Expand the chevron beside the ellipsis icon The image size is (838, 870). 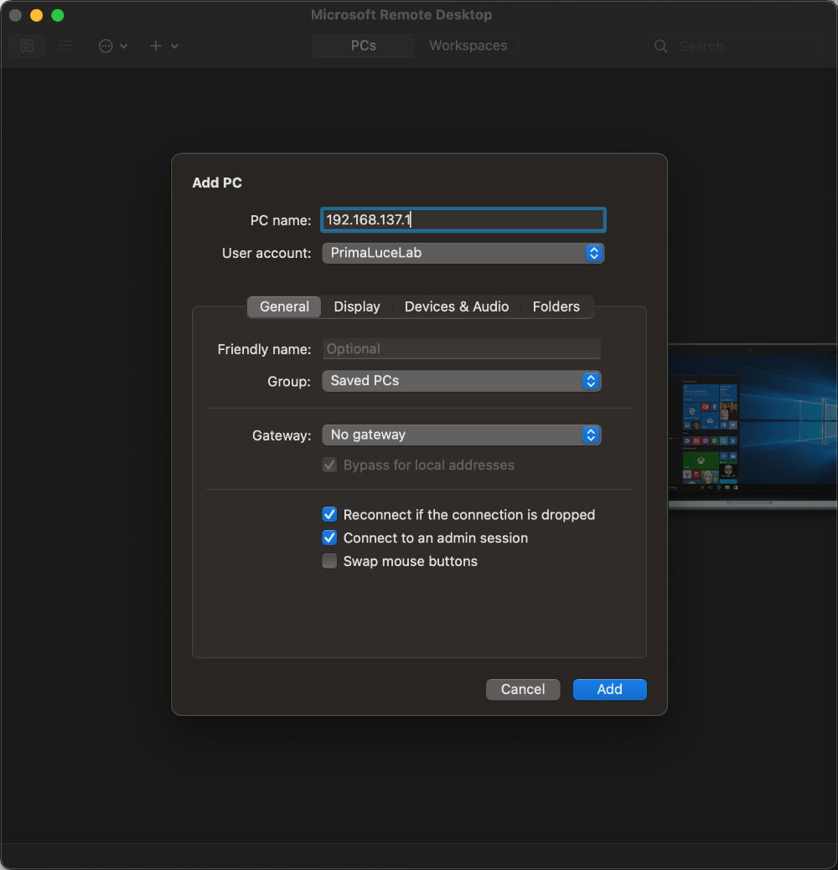tap(124, 46)
